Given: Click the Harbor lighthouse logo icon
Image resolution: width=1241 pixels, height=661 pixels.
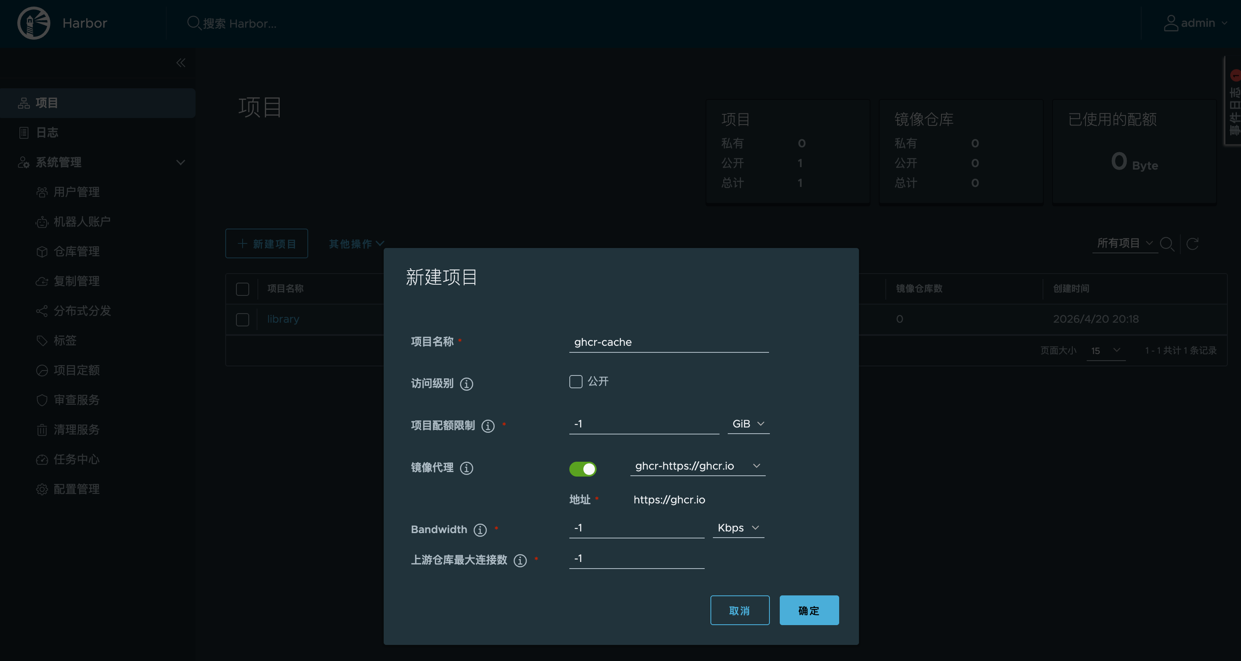Looking at the screenshot, I should [x=34, y=23].
